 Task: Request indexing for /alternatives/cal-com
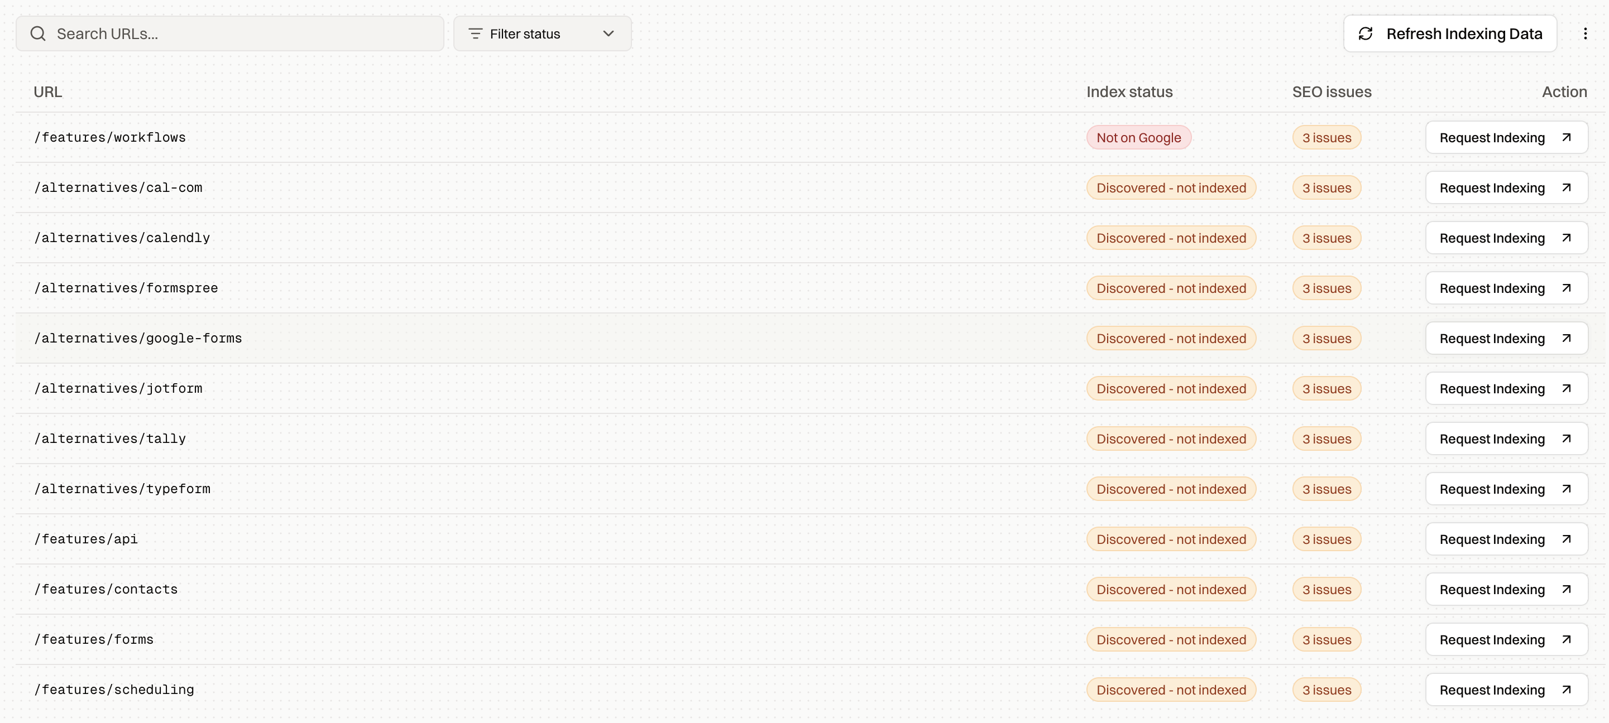tap(1507, 188)
